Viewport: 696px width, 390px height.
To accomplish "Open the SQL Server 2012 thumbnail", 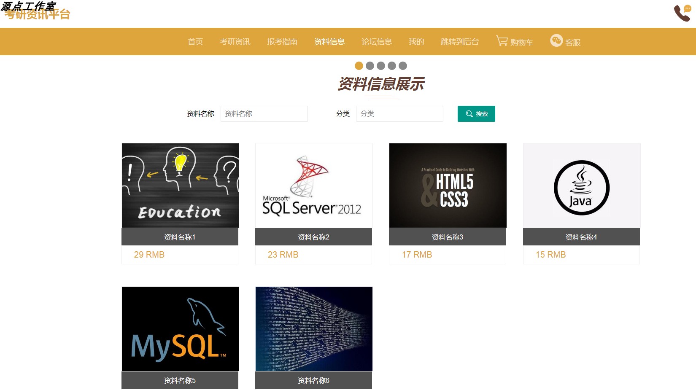I will point(314,186).
